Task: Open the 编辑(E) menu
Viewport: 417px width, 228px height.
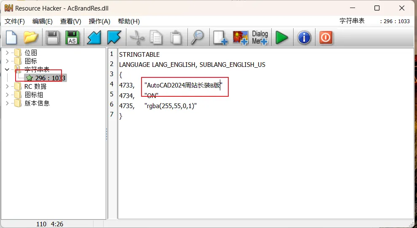Action: 43,21
